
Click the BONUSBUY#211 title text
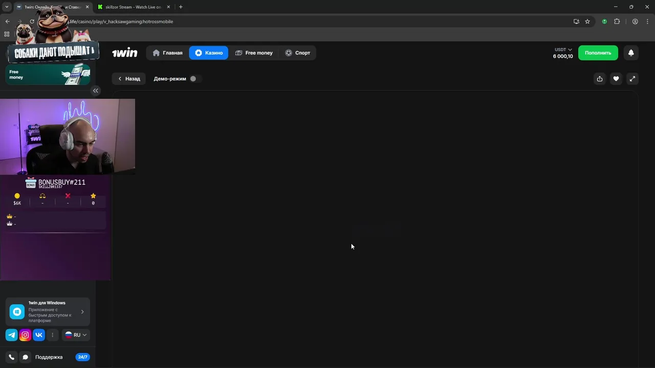click(62, 182)
